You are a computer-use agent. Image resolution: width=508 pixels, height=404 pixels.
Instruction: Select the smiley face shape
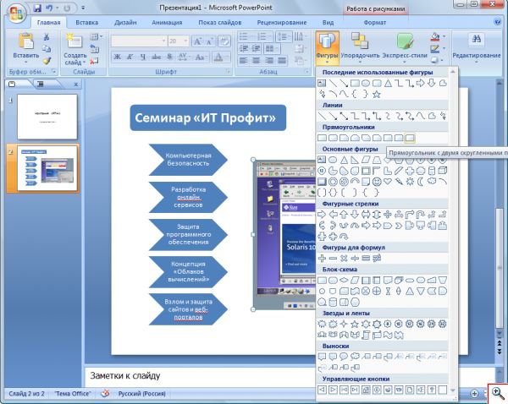[377, 182]
